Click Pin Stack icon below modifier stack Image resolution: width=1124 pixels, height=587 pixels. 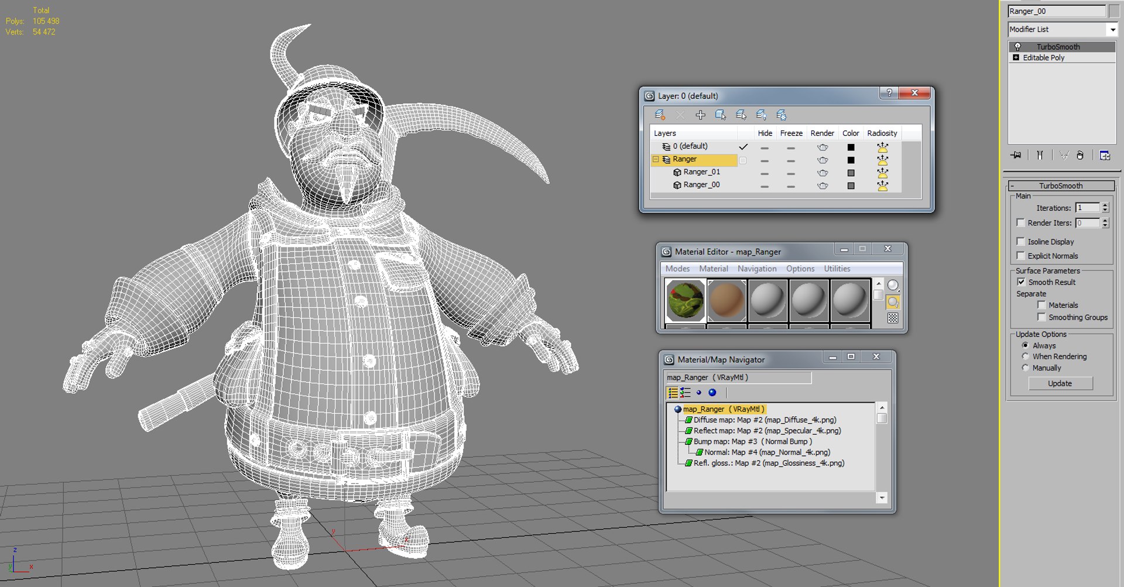point(1016,155)
